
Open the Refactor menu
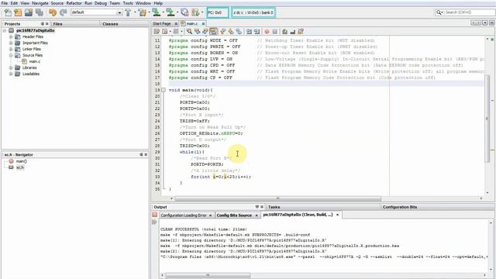[74, 3]
